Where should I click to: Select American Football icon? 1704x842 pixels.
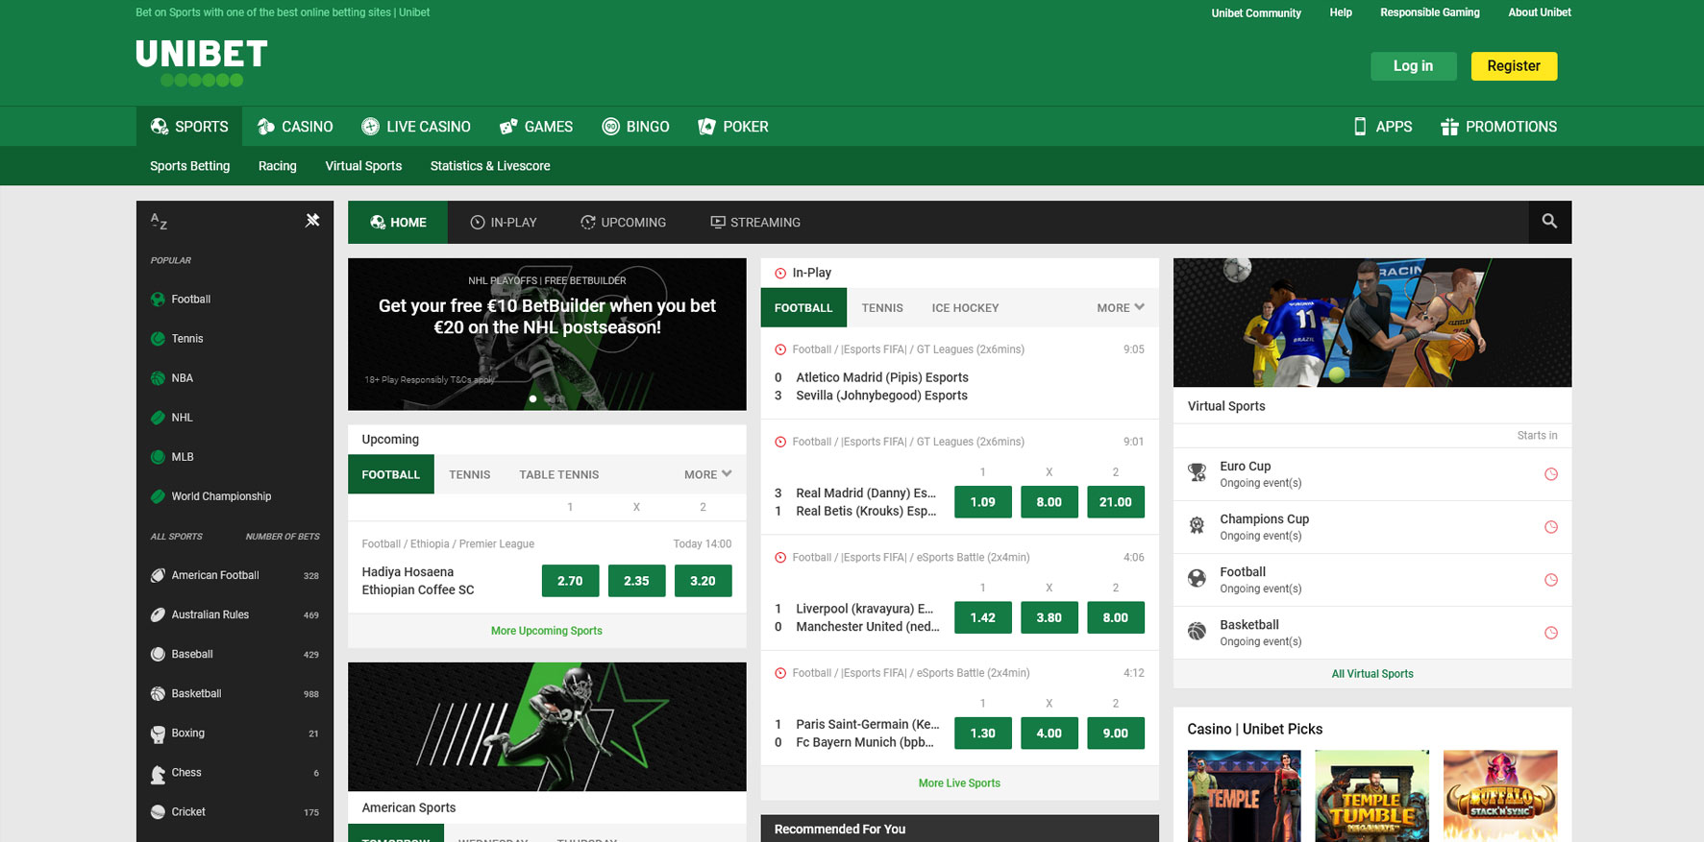[x=158, y=575]
